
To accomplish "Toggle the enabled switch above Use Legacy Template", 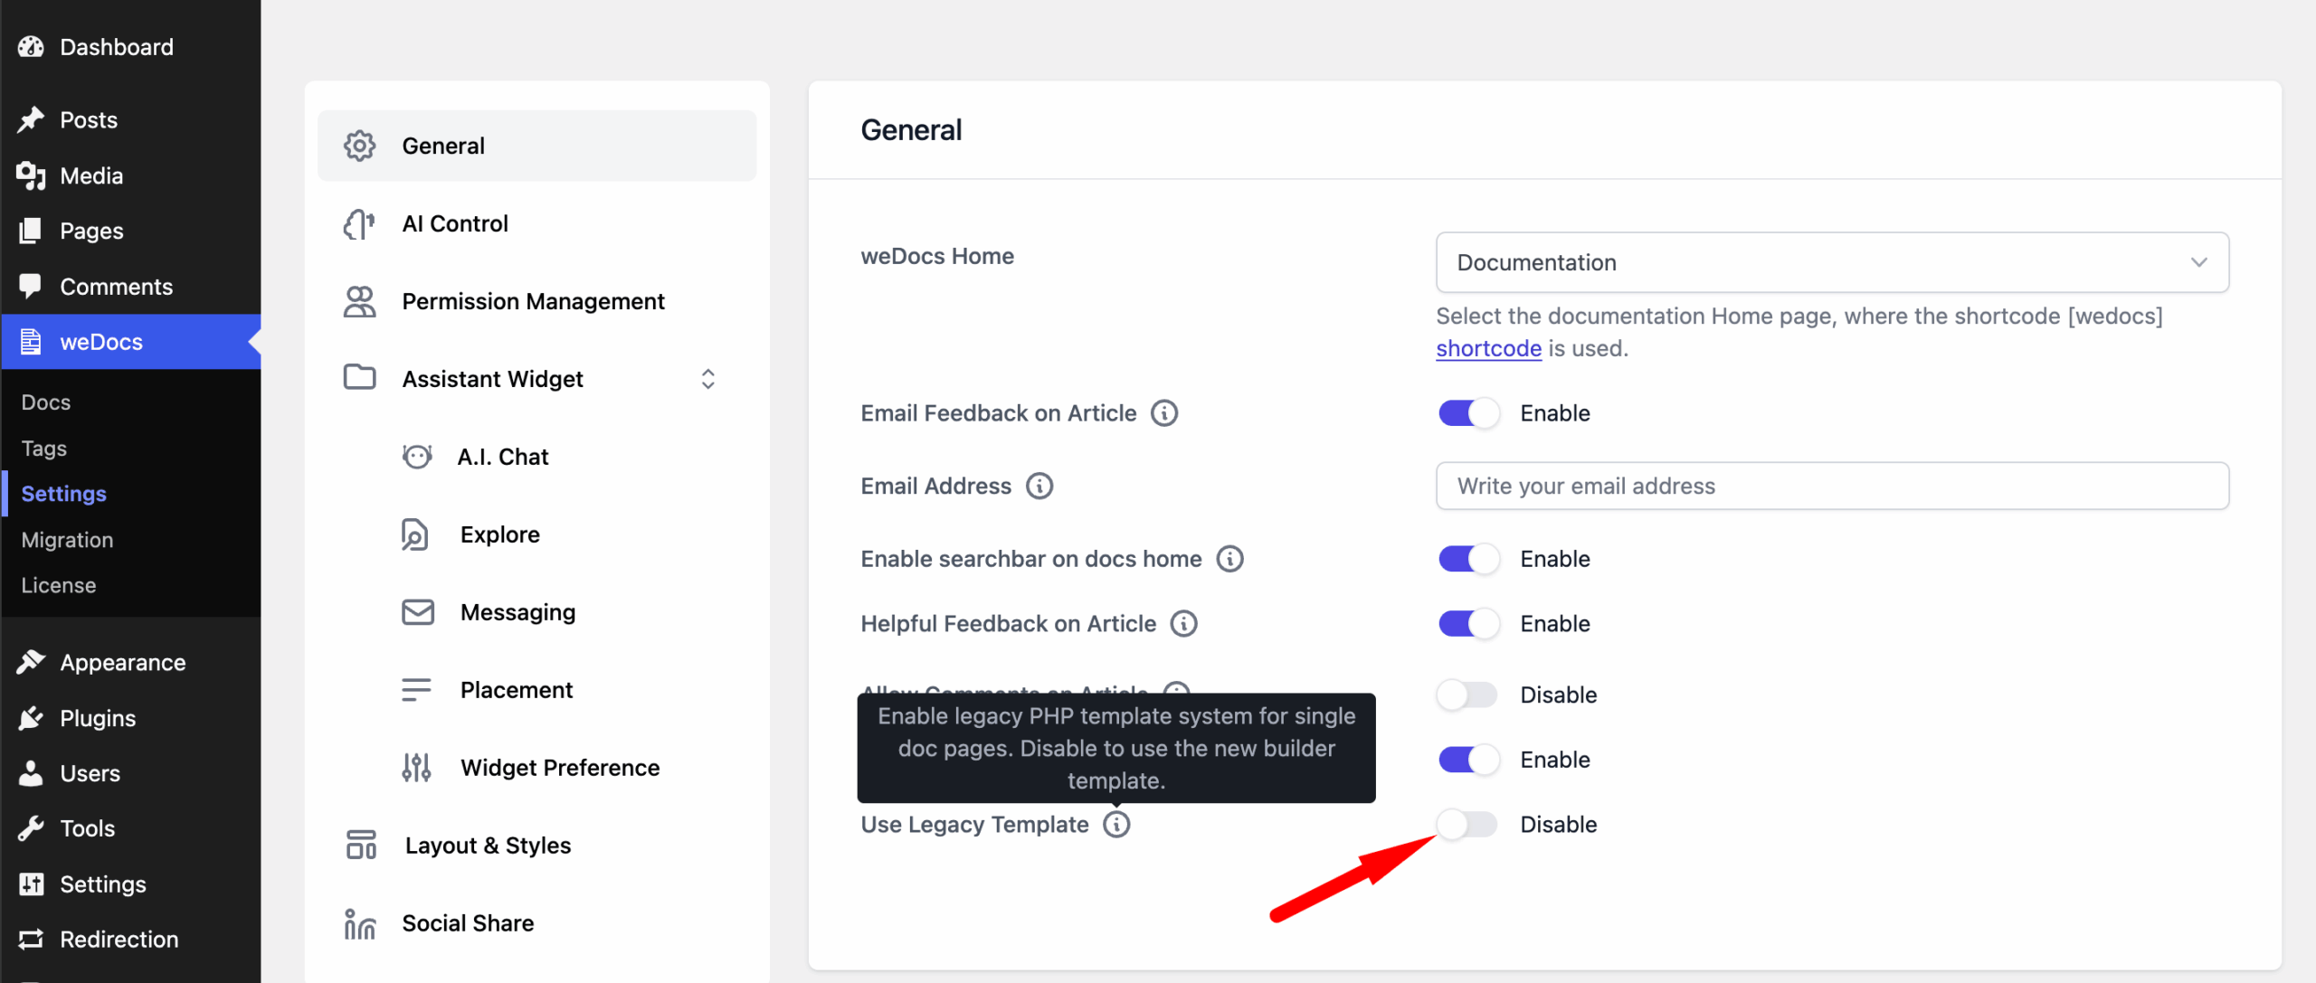I will pyautogui.click(x=1467, y=760).
